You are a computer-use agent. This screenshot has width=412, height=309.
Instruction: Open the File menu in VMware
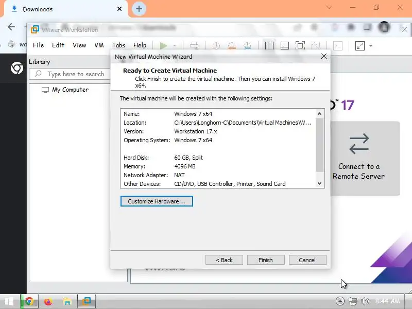38,45
